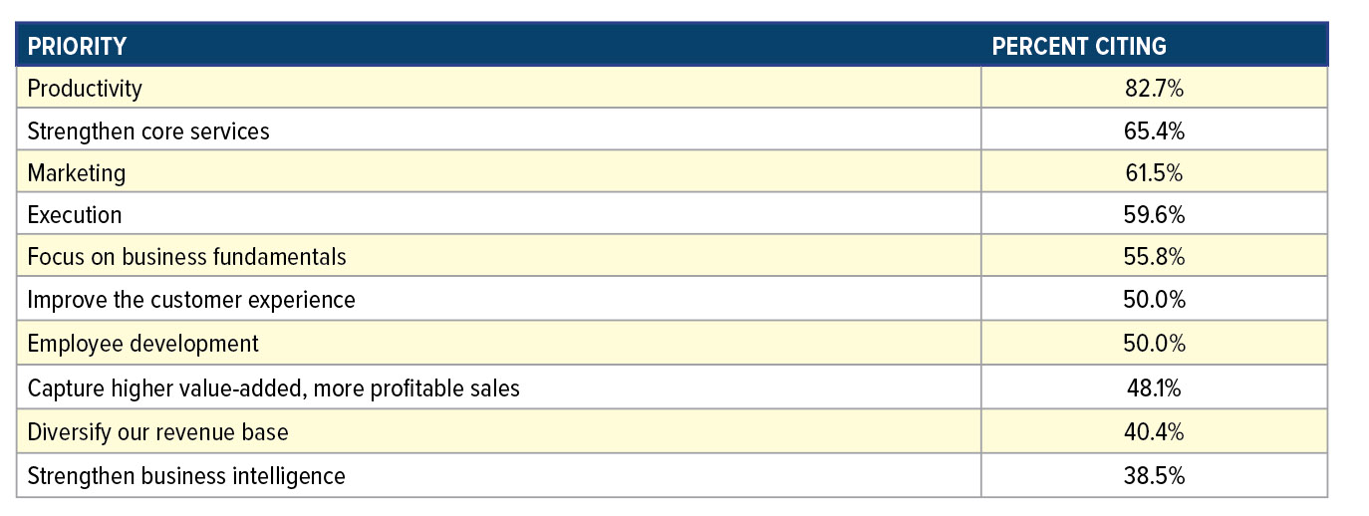Image resolution: width=1369 pixels, height=516 pixels.
Task: Click Capture higher value-added sales row
Action: point(273,387)
